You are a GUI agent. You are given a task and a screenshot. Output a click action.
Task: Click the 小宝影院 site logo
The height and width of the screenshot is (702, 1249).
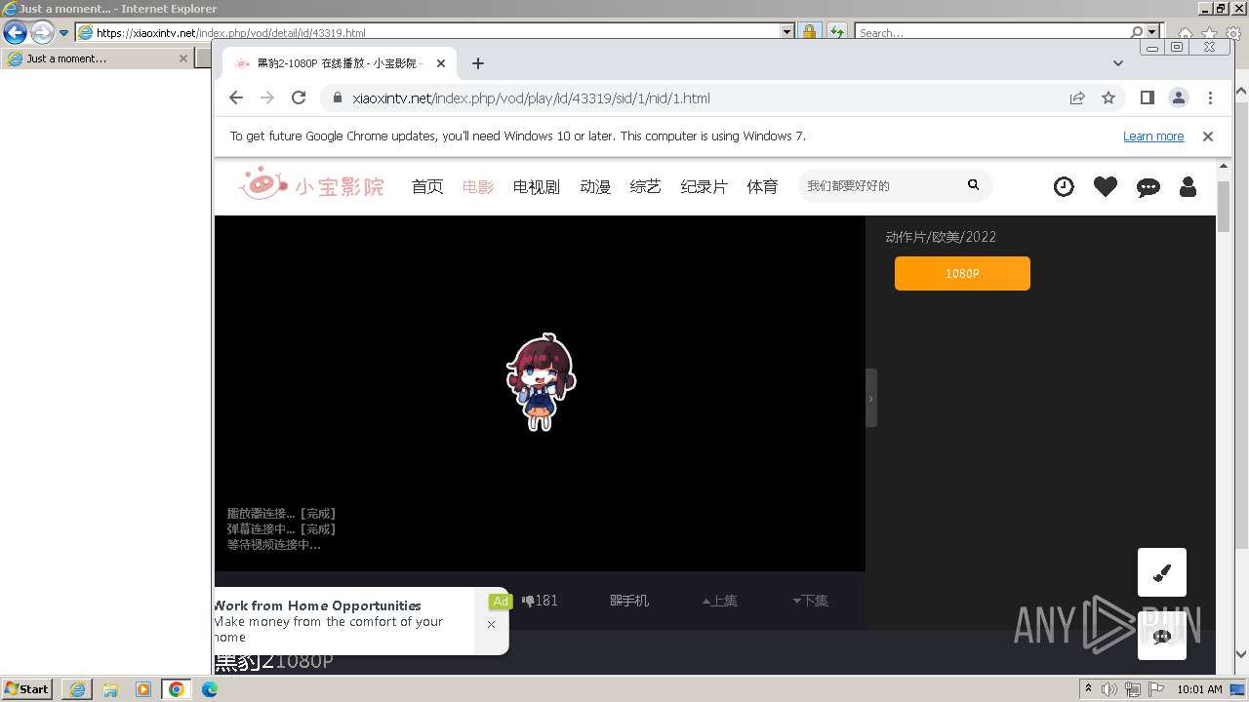point(311,184)
